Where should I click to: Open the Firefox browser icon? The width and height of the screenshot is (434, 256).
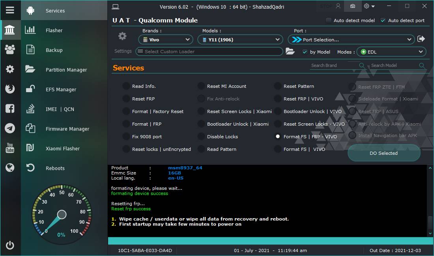point(10,89)
